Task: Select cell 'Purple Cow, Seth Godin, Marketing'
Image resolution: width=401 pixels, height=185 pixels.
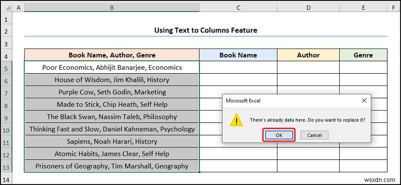Action: (x=112, y=92)
